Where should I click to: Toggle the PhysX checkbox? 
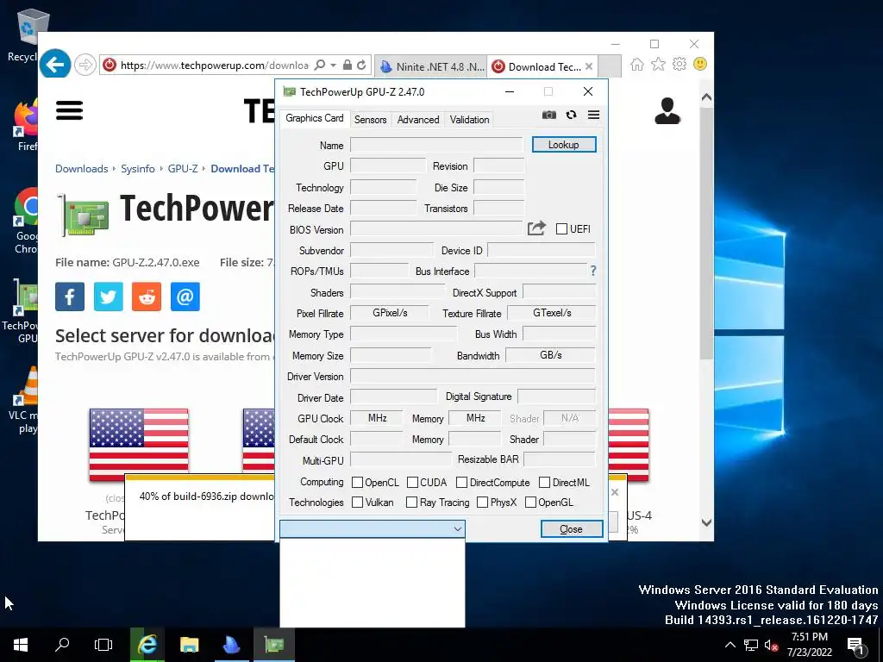482,502
